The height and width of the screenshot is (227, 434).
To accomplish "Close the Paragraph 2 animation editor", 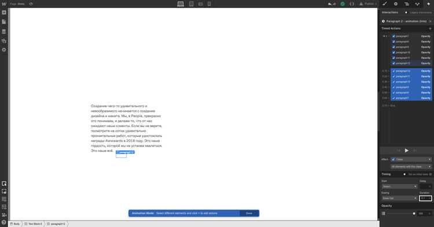I will click(x=430, y=21).
